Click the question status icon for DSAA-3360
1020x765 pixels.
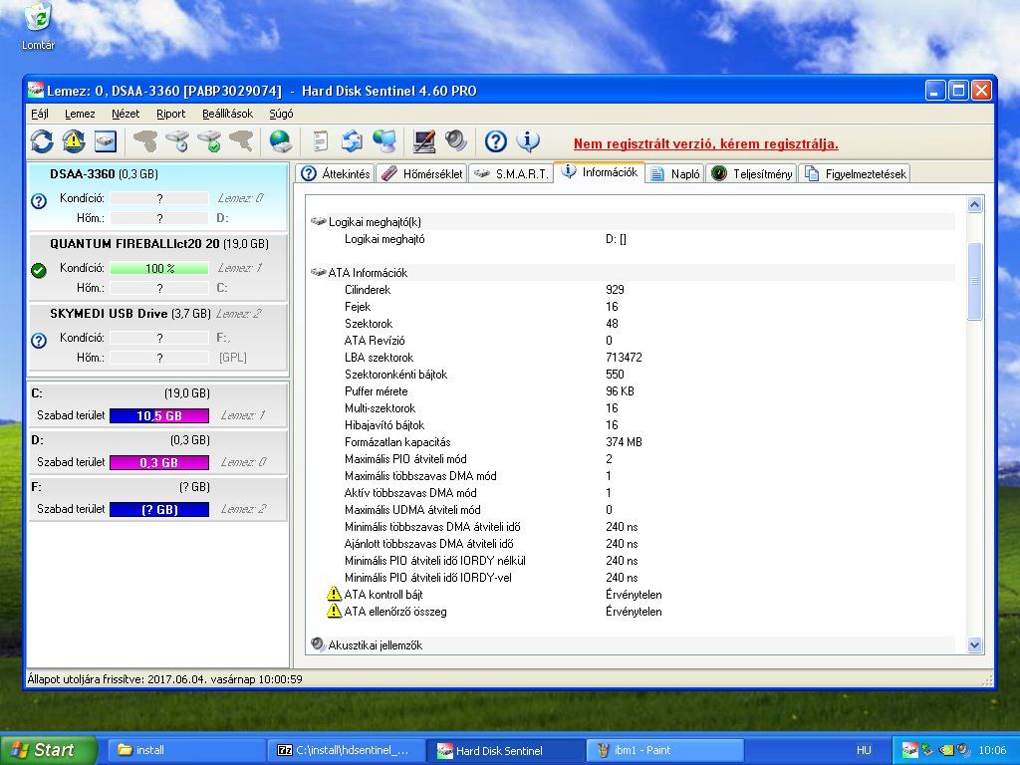pyautogui.click(x=39, y=201)
